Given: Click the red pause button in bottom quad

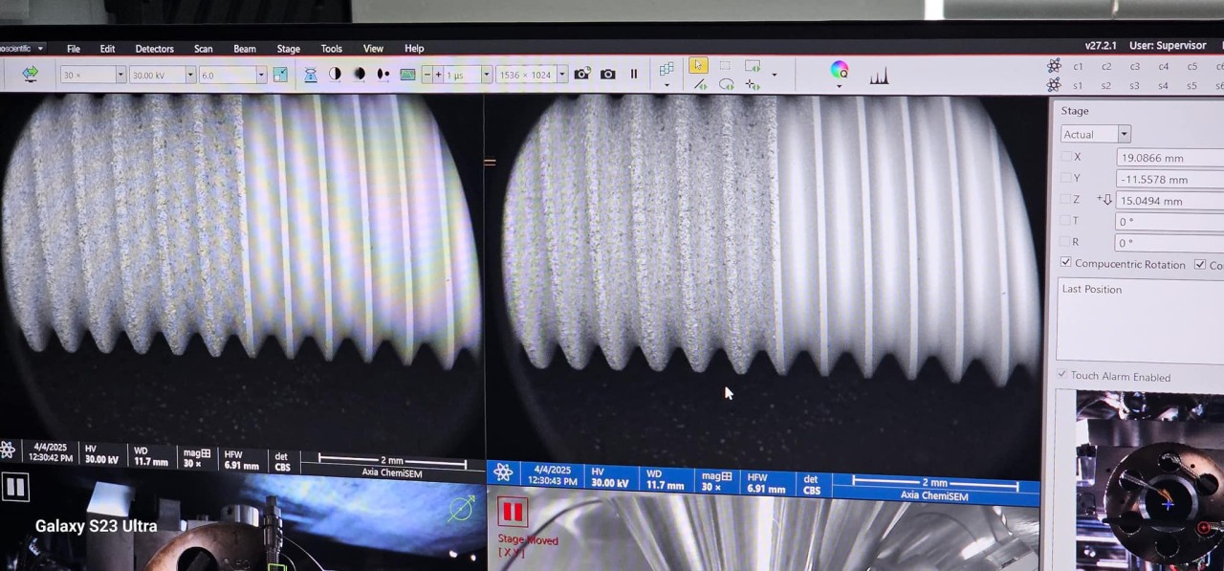Looking at the screenshot, I should (513, 512).
